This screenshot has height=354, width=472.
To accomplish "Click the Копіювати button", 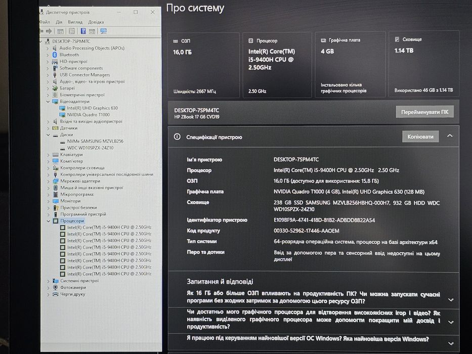I will click(420, 137).
